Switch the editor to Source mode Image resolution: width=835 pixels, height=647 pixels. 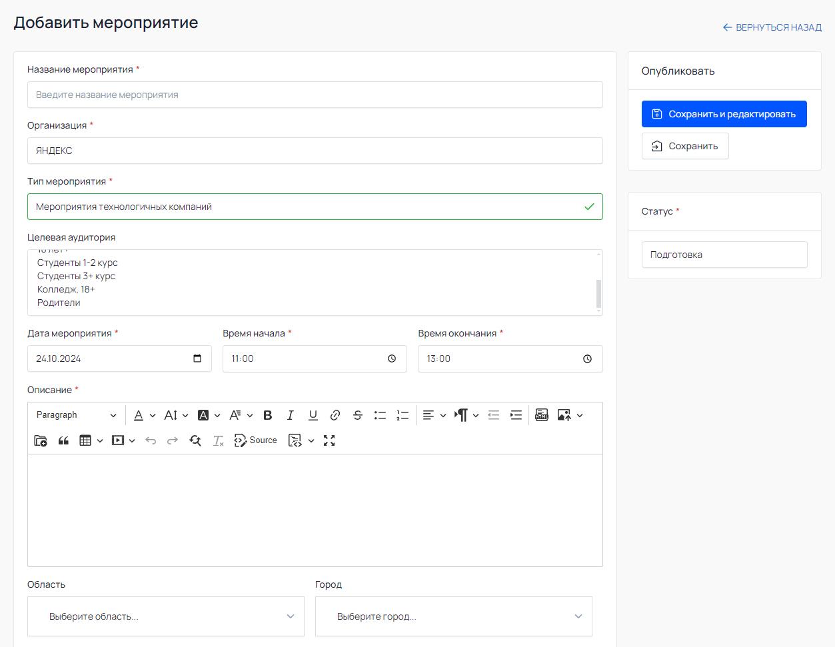click(255, 440)
